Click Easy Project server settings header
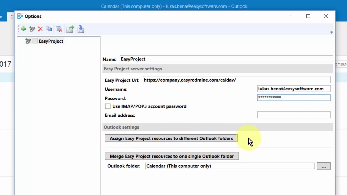 218,69
